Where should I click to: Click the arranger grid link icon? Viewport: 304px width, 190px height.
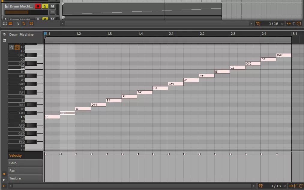point(258,24)
